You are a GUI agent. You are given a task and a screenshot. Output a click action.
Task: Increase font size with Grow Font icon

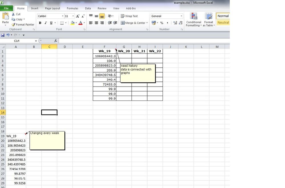78,16
